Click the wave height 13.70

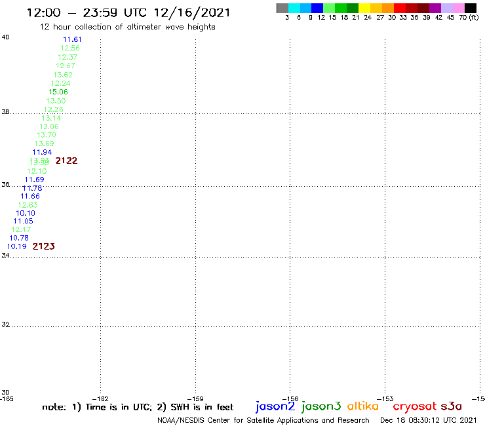tap(47, 135)
